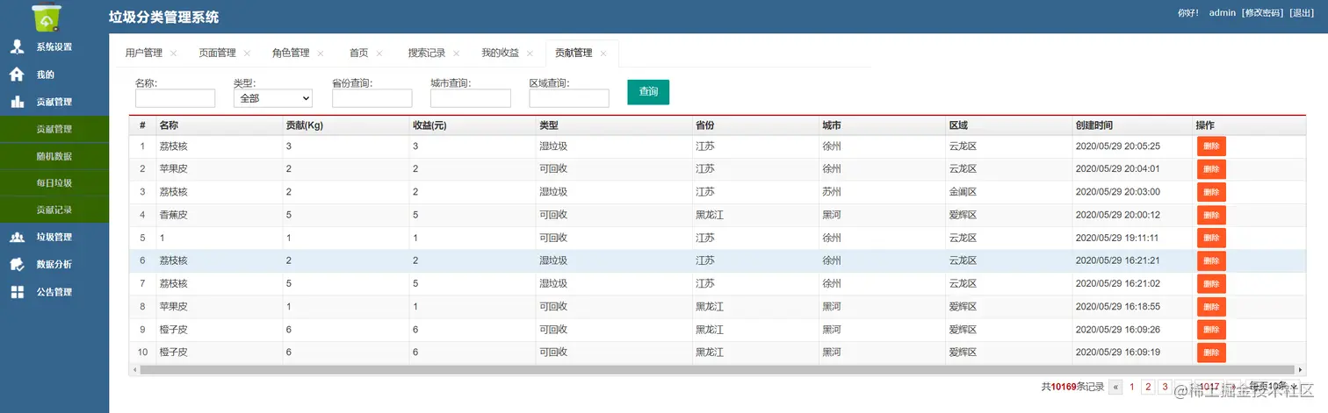Select the 贡献记录 submenu item
This screenshot has height=413, width=1328.
click(54, 210)
